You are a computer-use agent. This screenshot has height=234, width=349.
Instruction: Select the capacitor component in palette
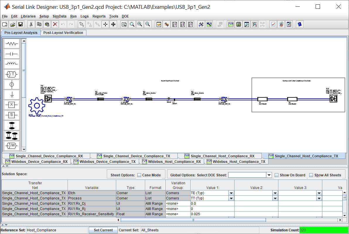click(x=12, y=54)
